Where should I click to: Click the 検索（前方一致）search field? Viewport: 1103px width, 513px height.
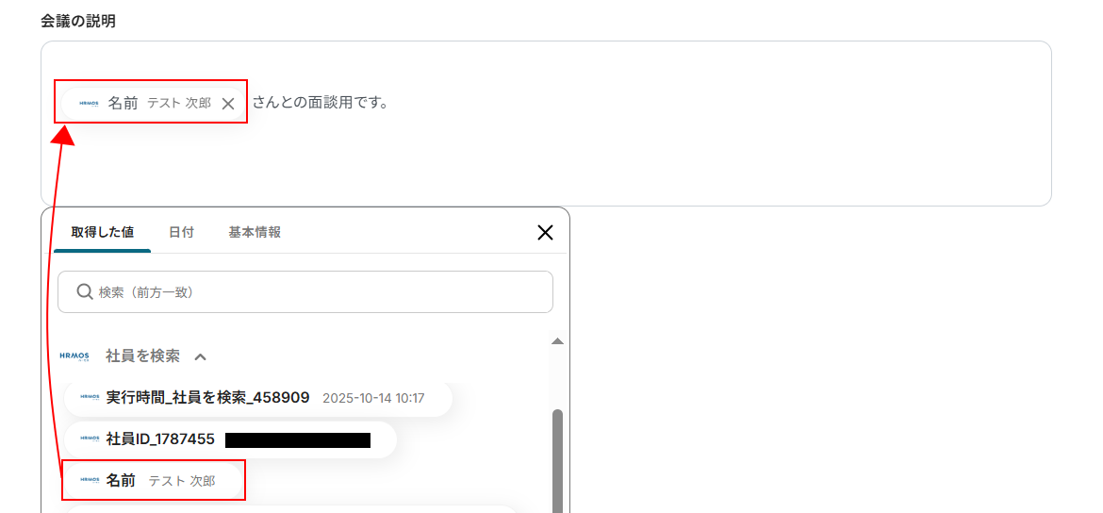(x=305, y=292)
